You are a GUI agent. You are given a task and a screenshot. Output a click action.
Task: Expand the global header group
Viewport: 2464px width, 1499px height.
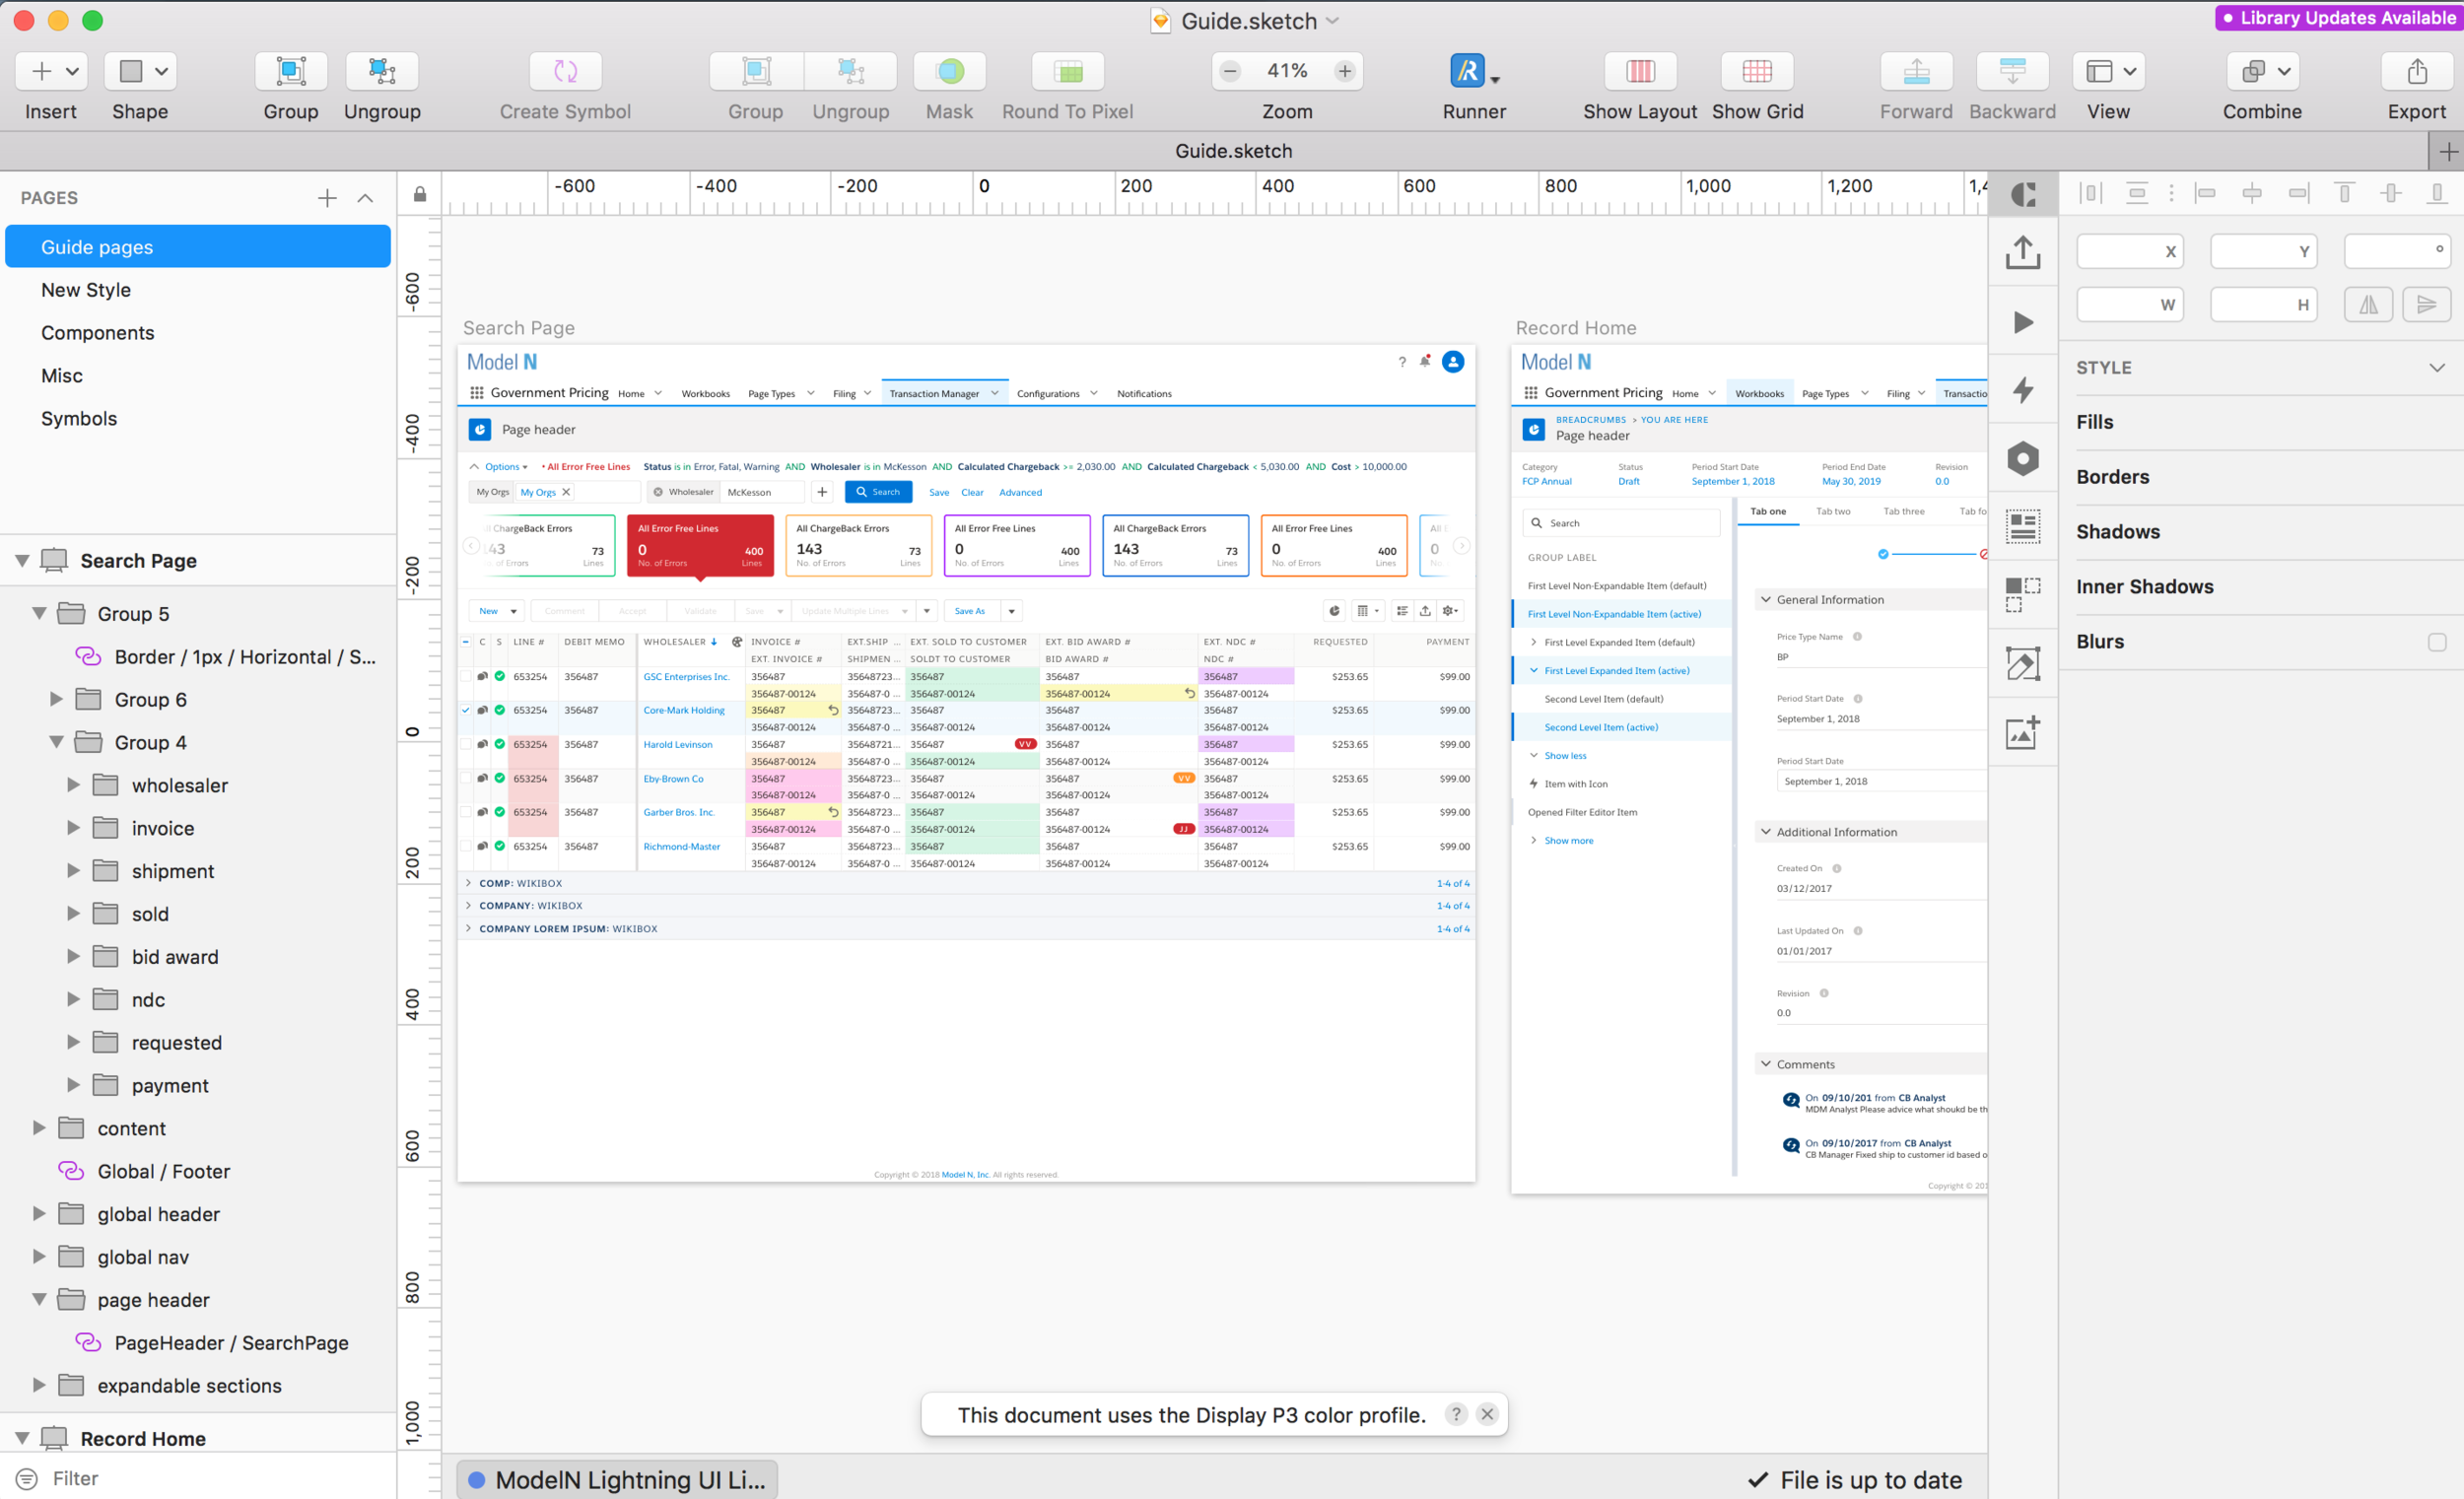point(39,1214)
